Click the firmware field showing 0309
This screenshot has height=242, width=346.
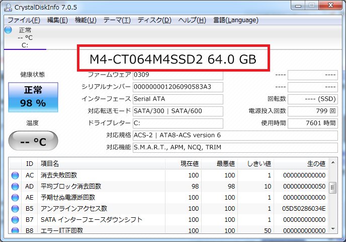[178, 75]
